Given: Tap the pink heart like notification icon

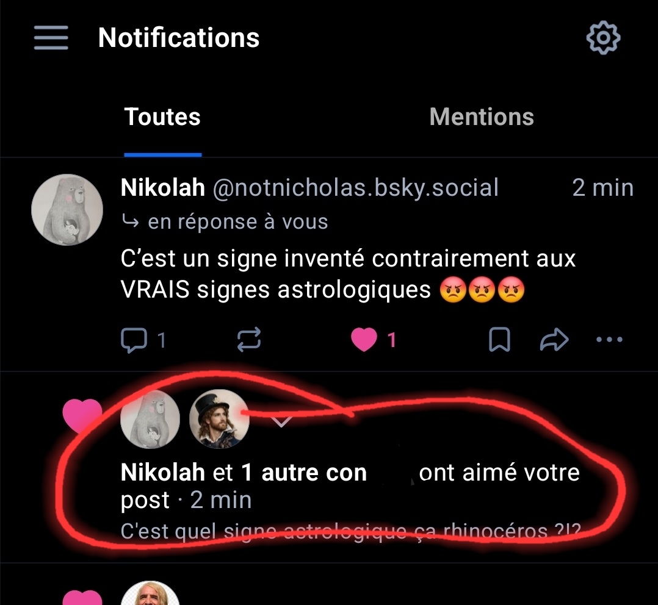Looking at the screenshot, I should point(82,415).
